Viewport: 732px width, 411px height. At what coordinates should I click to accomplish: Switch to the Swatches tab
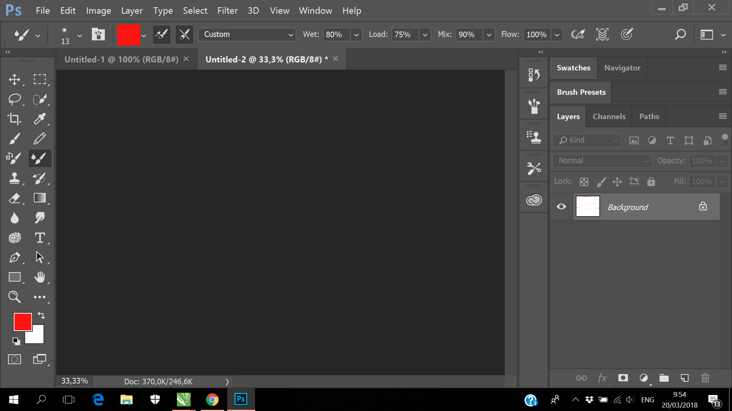[573, 67]
